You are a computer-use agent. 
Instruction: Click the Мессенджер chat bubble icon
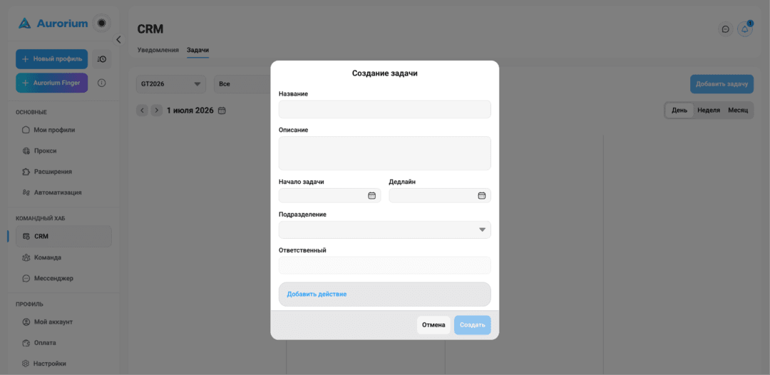[26, 278]
